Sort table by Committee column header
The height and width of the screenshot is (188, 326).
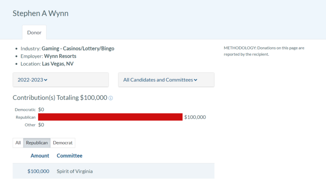pos(70,156)
